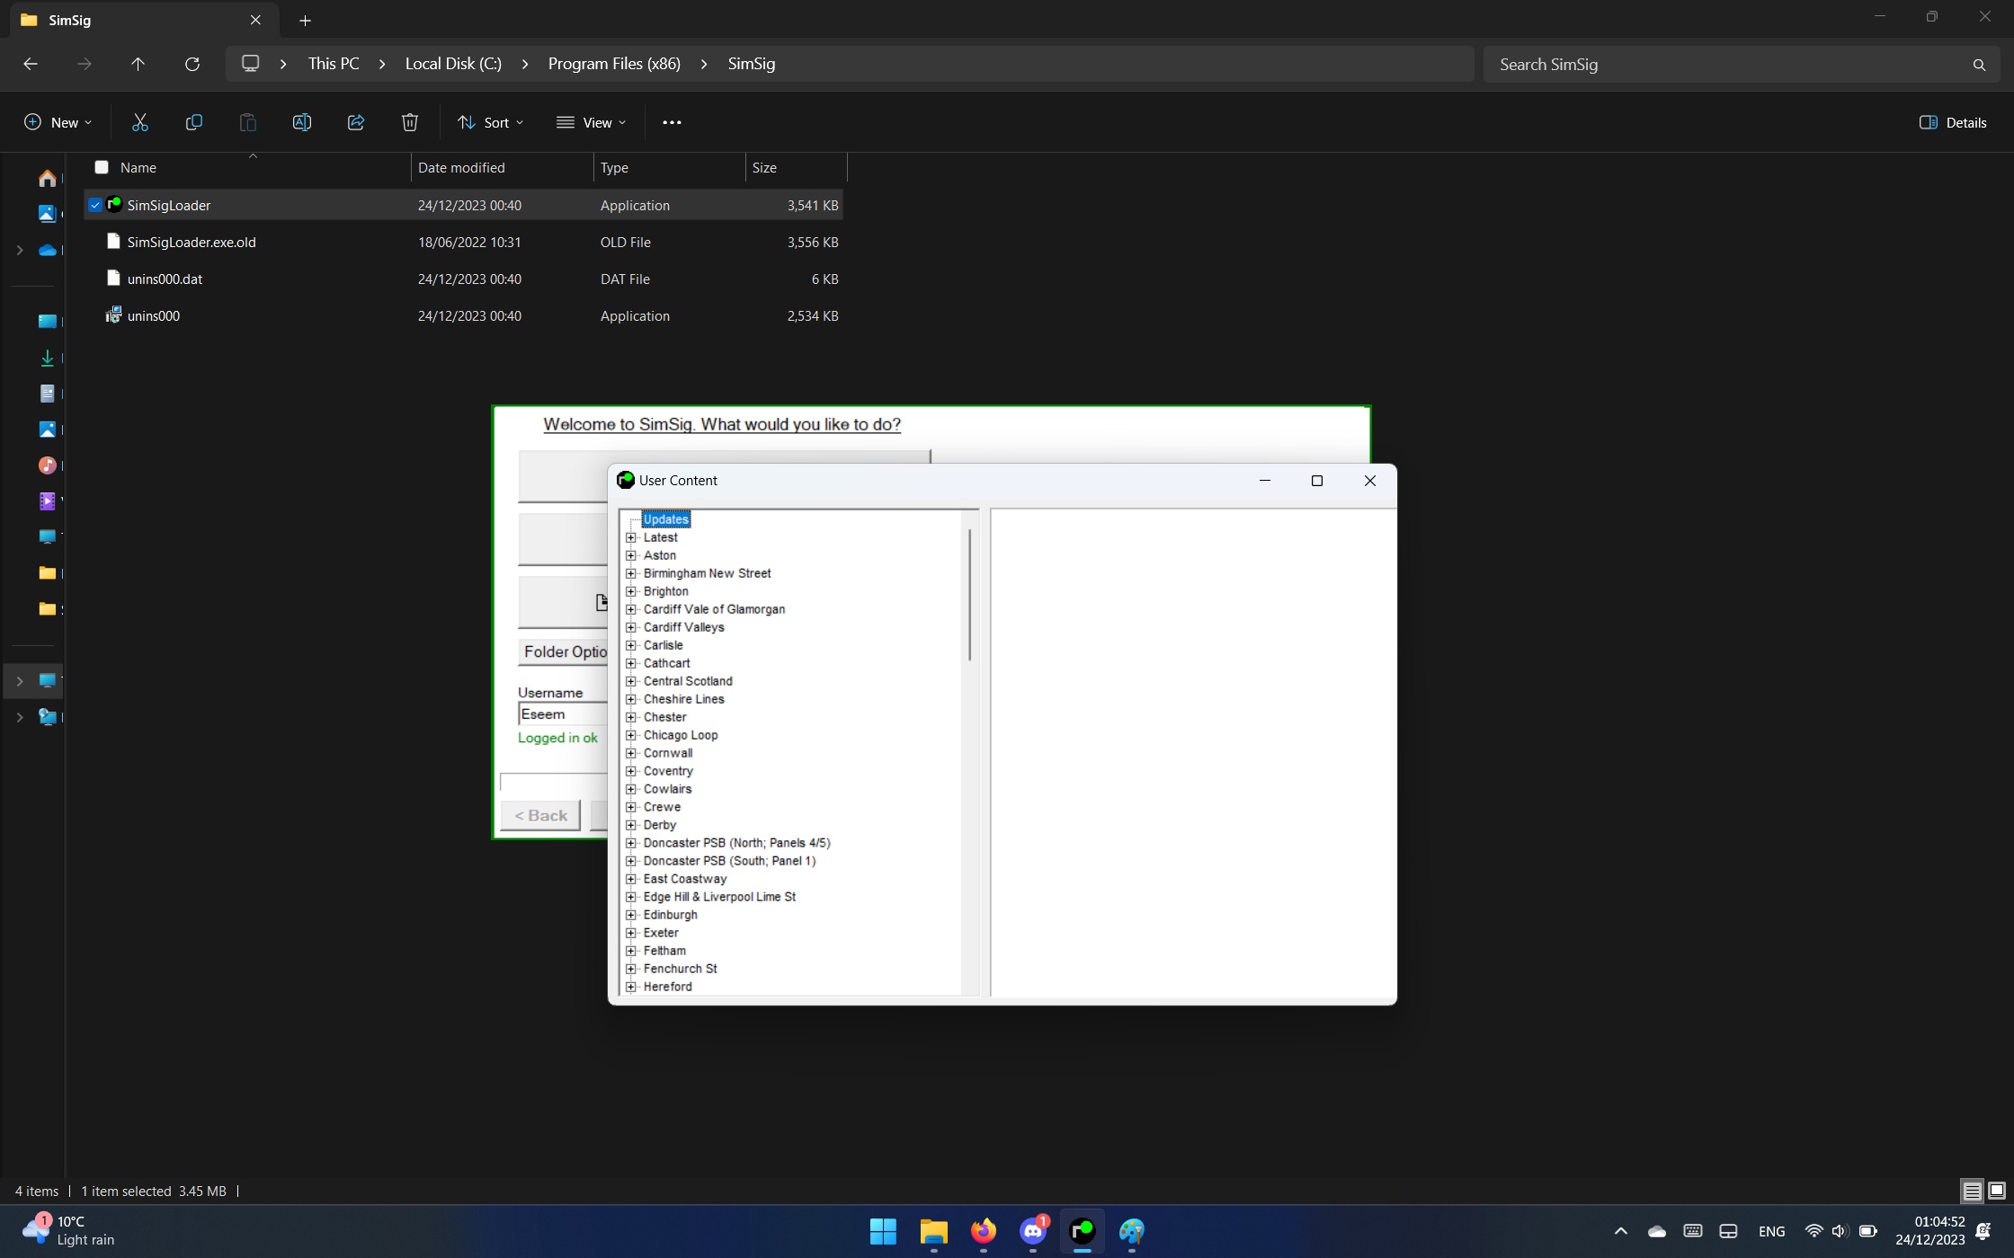The height and width of the screenshot is (1258, 2014).
Task: Expand the Cardiff Valleys tree node
Action: 631,627
